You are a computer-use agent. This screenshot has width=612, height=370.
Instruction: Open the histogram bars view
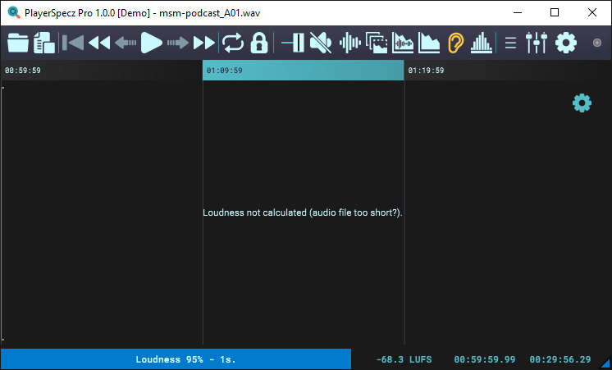(x=482, y=43)
